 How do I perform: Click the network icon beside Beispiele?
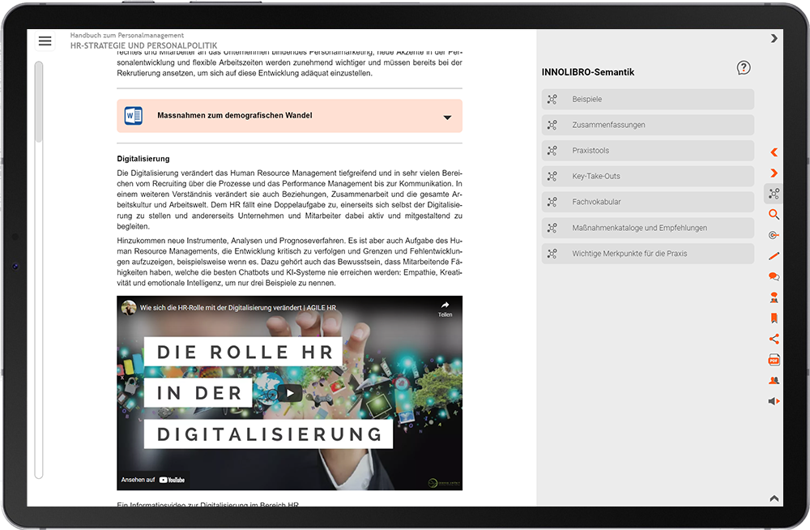[552, 100]
